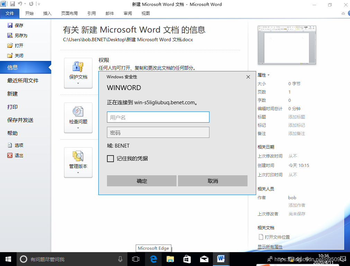Open the Mail app from the taskbar
The image size is (350, 266).
[x=204, y=259]
